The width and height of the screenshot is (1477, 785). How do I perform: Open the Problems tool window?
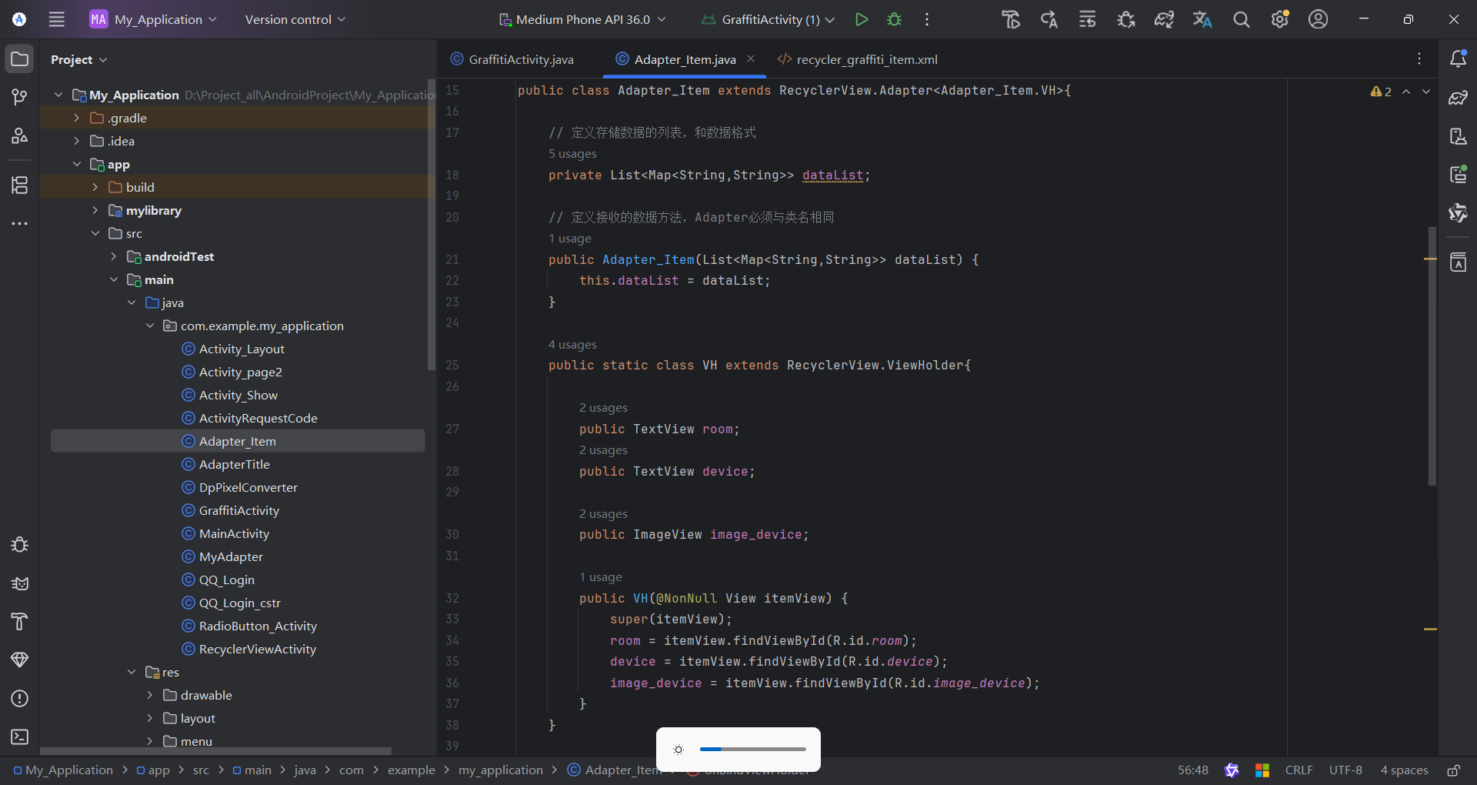click(20, 698)
